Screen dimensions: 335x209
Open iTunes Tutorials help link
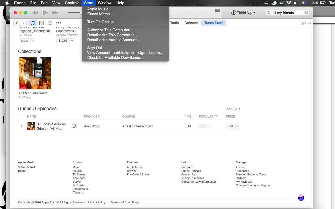coord(191,171)
